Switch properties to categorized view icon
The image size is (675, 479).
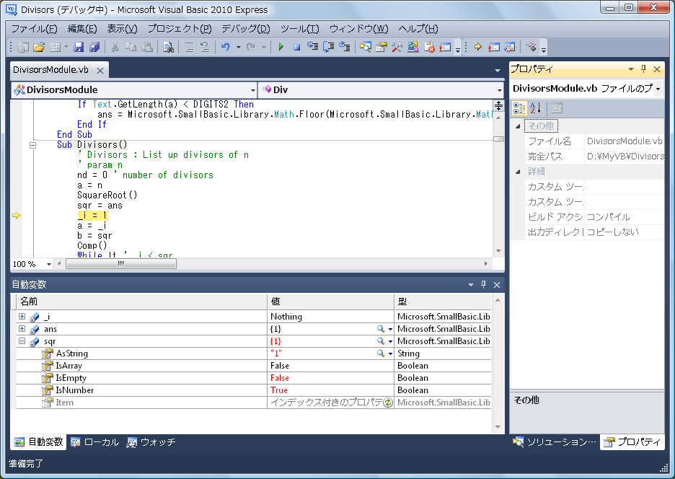pos(519,108)
